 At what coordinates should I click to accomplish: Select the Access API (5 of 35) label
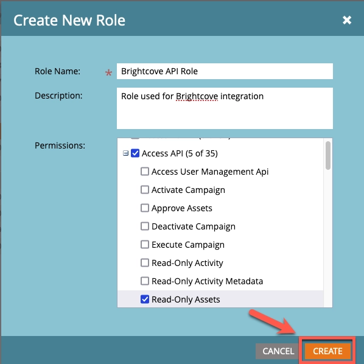tap(180, 153)
